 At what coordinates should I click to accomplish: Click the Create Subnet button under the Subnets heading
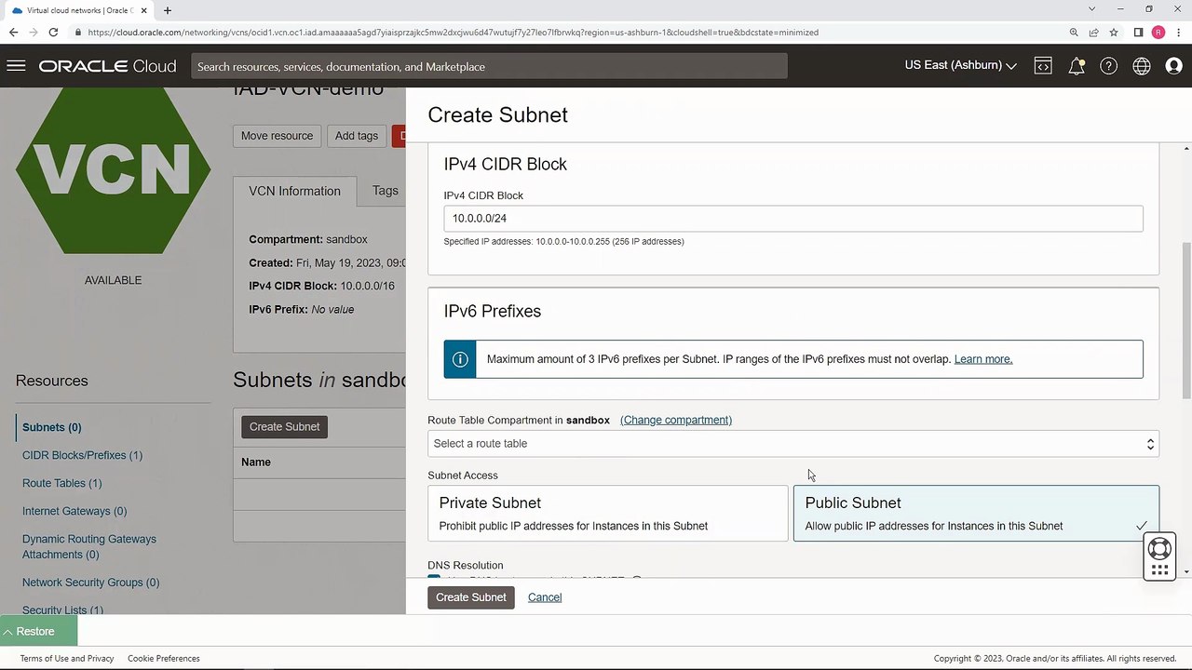click(x=284, y=426)
